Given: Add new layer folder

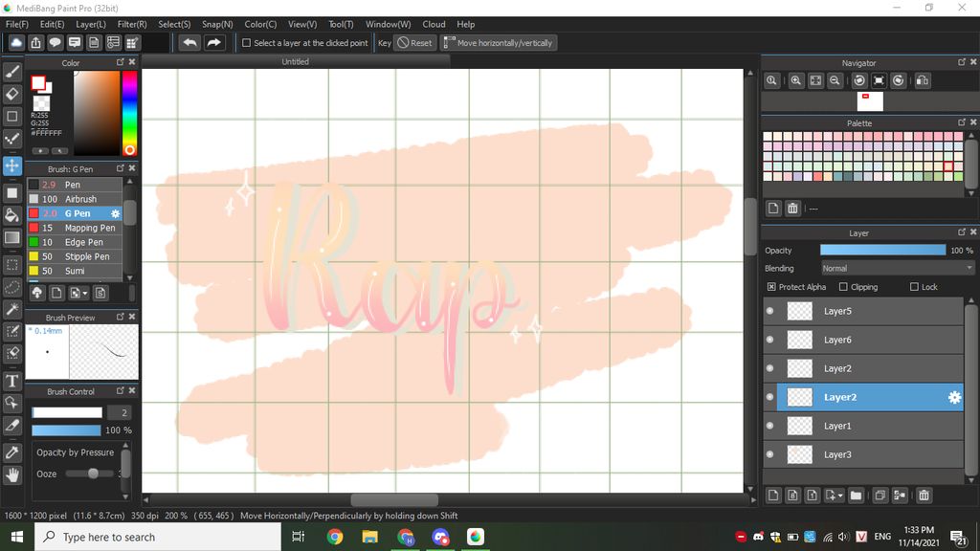Looking at the screenshot, I should click(x=856, y=496).
